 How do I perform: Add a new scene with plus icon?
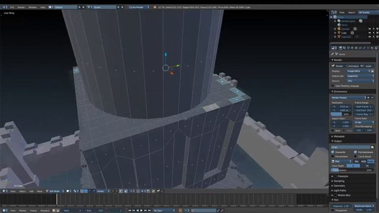coord(118,7)
